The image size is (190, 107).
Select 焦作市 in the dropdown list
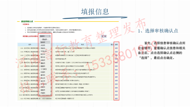pyautogui.click(x=43, y=57)
